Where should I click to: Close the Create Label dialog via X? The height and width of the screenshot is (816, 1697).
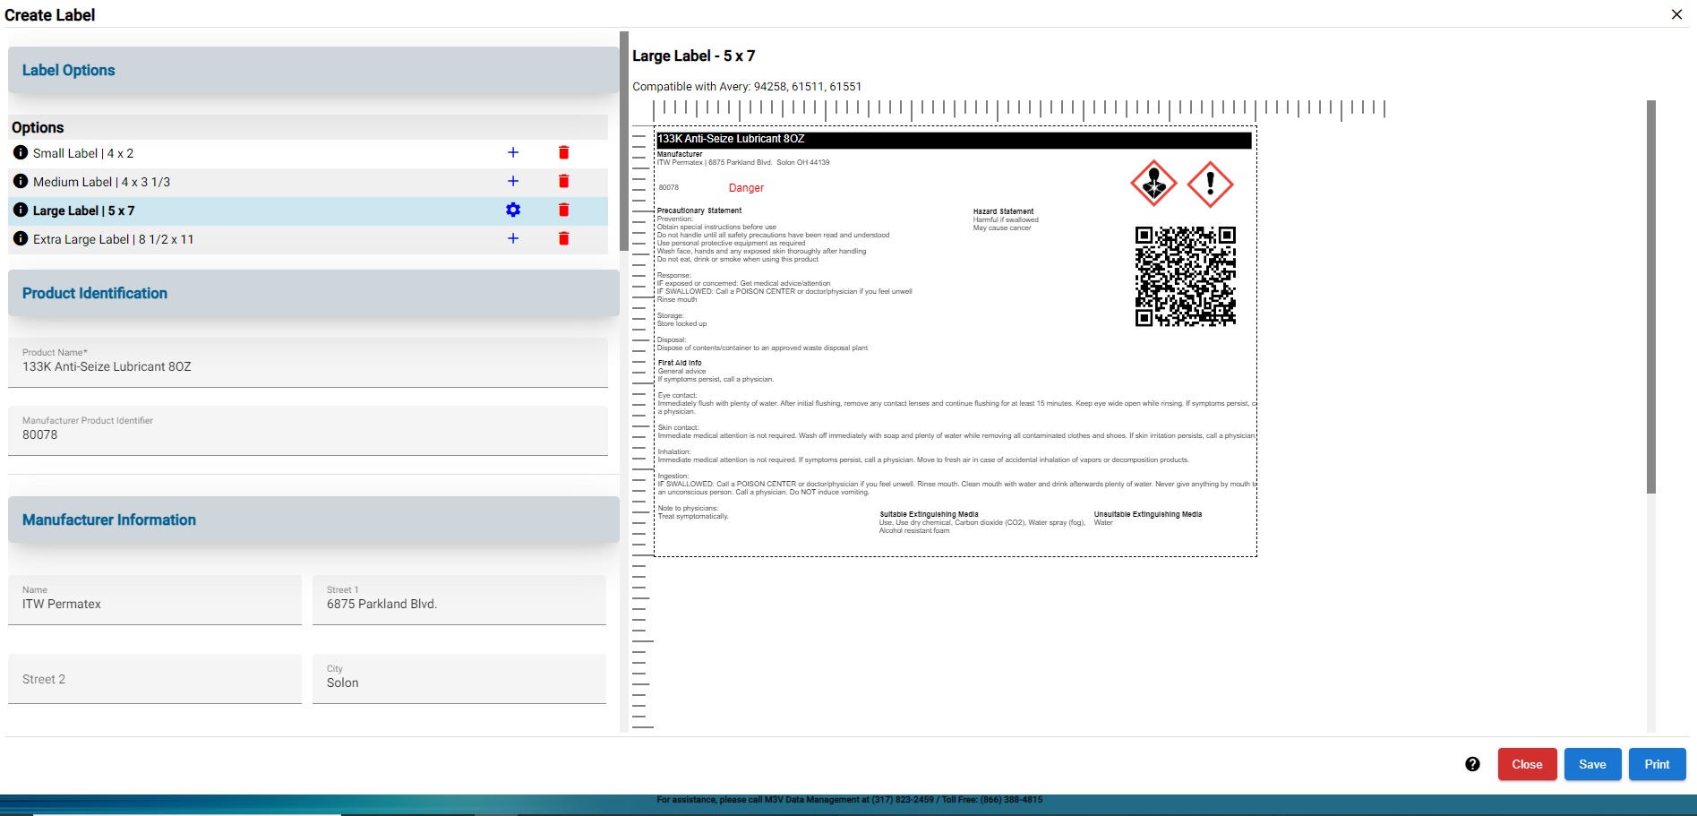pyautogui.click(x=1677, y=14)
